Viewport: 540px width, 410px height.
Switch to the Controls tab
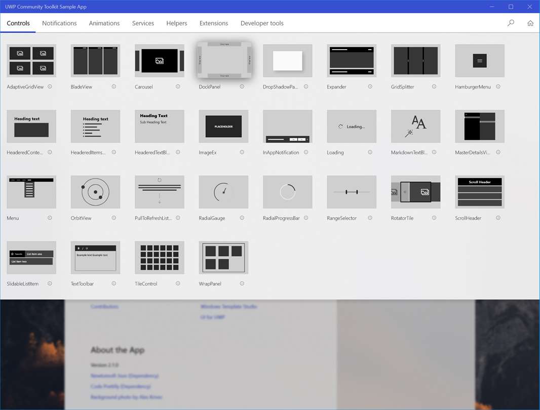[18, 23]
